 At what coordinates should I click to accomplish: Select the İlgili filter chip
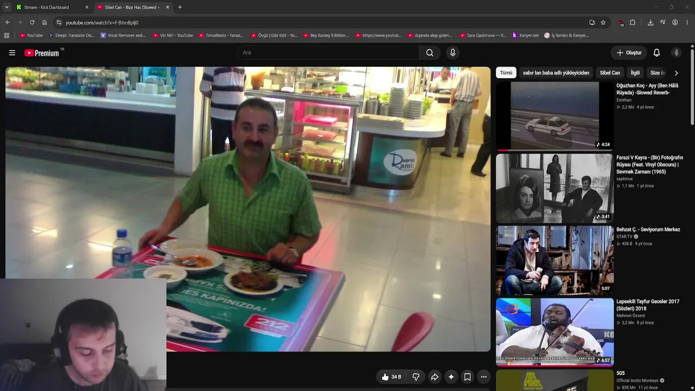tap(635, 73)
